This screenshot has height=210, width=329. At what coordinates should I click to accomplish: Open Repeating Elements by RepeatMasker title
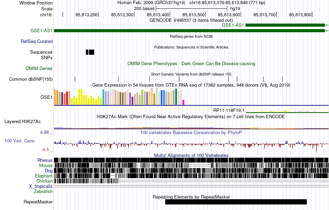point(192,197)
